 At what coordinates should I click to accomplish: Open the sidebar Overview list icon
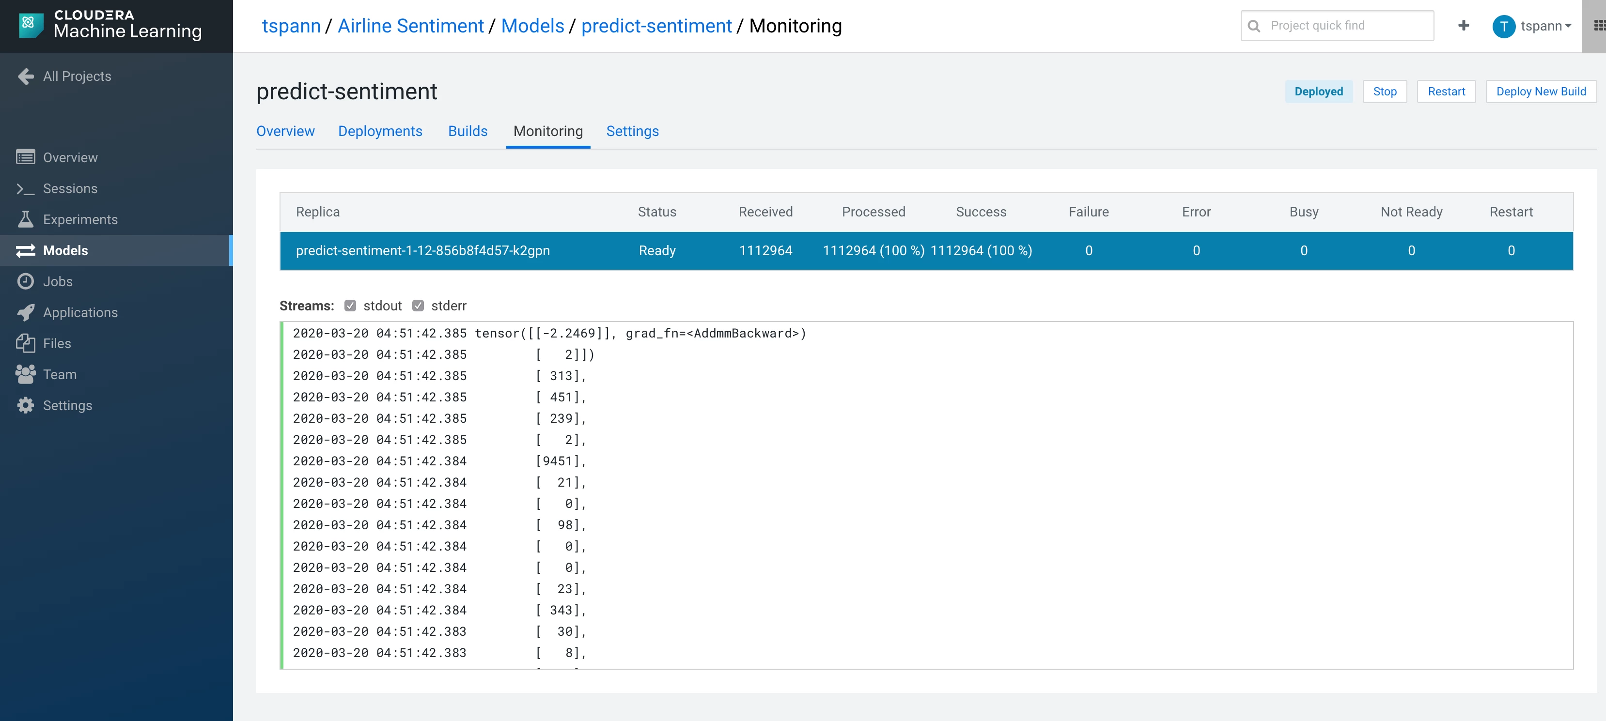26,157
